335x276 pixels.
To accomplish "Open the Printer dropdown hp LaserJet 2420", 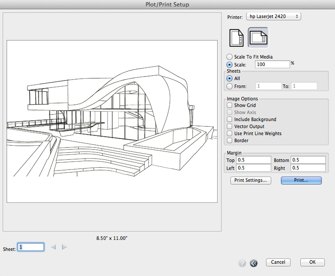I will 273,16.
